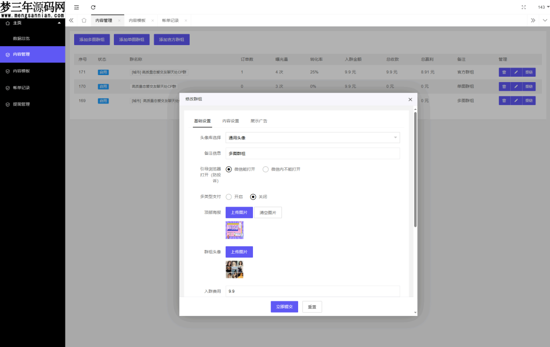Click the home icon tab
This screenshot has width=550, height=347.
click(x=84, y=20)
